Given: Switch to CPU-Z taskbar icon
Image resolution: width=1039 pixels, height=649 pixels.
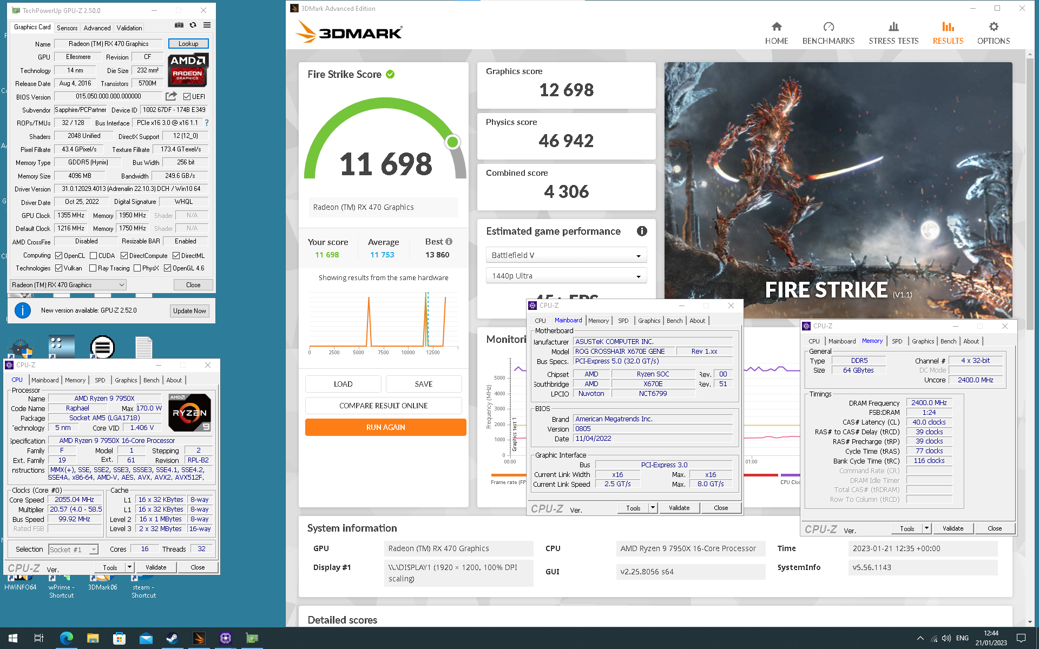Looking at the screenshot, I should click(x=226, y=638).
